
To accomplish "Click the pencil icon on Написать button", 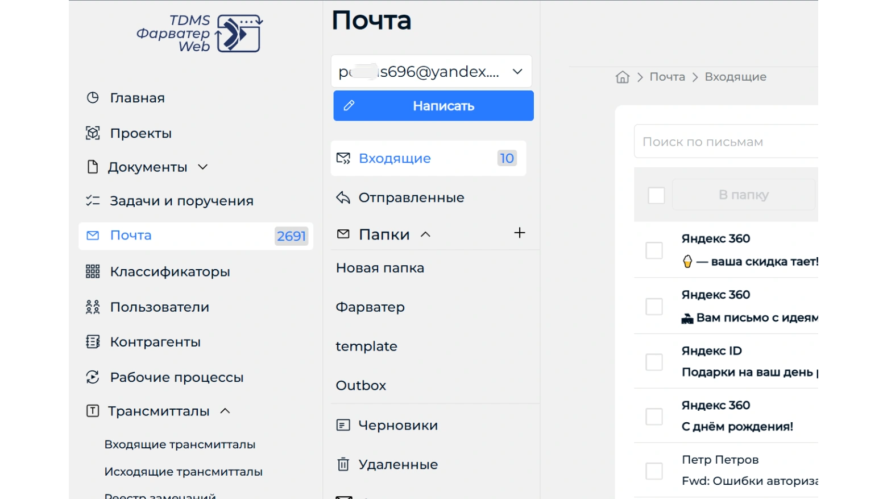I will coord(349,106).
